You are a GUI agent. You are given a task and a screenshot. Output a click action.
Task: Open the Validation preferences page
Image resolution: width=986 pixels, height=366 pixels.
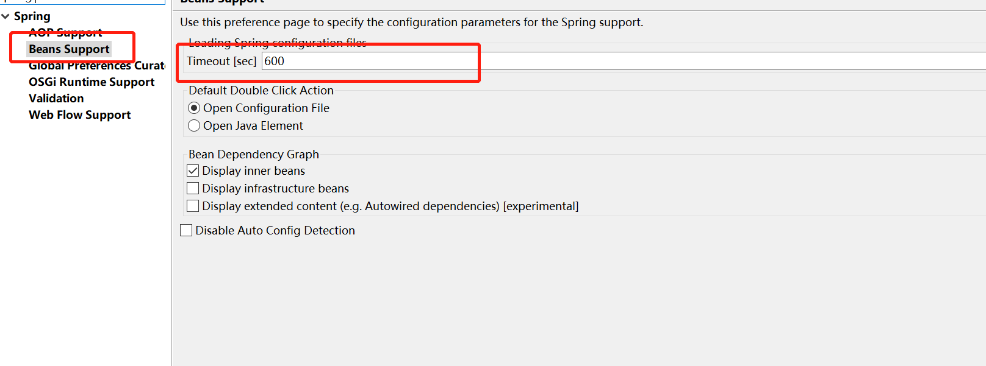point(56,99)
